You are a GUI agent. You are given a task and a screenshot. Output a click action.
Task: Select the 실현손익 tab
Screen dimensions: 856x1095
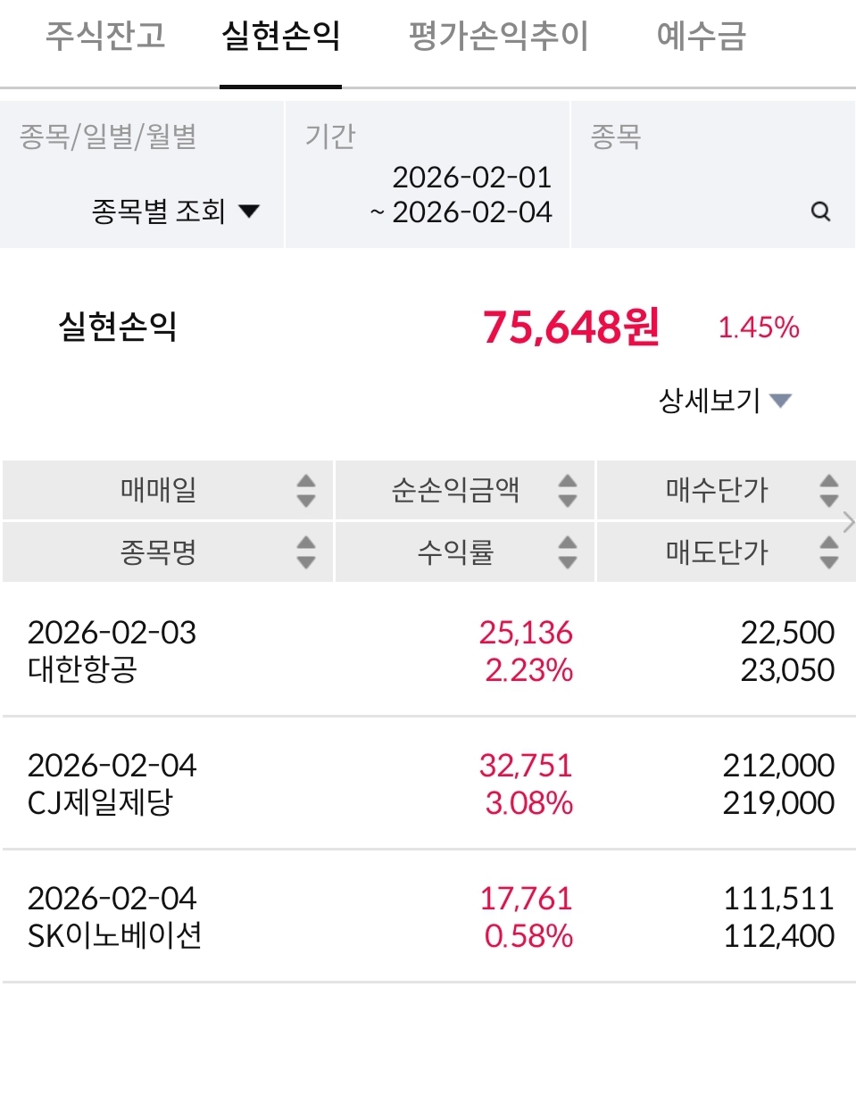(x=280, y=37)
